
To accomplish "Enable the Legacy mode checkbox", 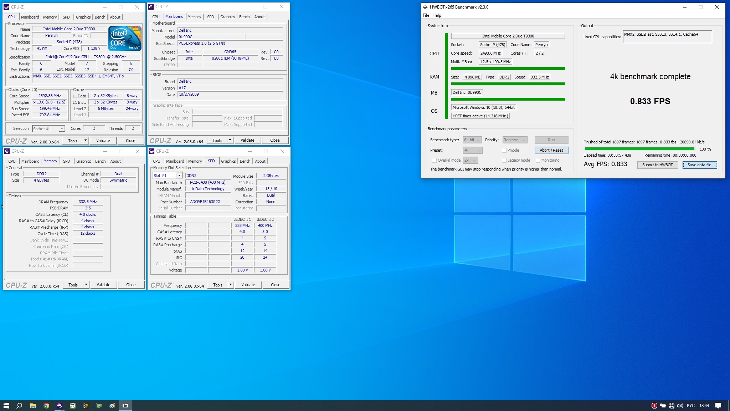I will point(504,160).
